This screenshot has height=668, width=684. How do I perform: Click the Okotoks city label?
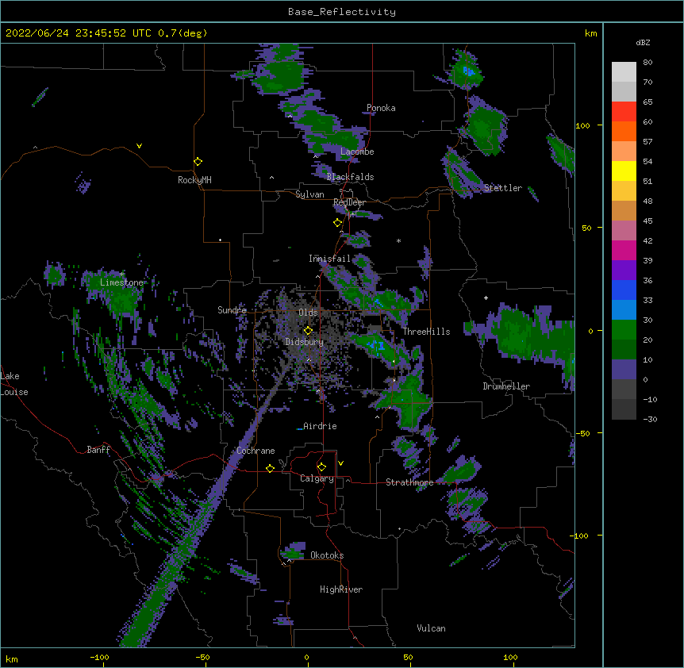click(x=327, y=555)
